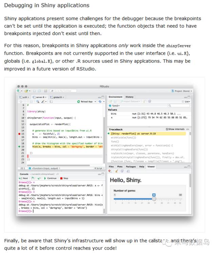This screenshot has height=253, width=217.
Task: Click the Go to file/function field
Action: [63, 91]
